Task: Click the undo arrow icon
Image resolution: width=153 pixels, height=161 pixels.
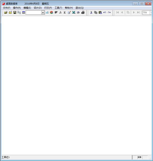Action: click(x=105, y=13)
